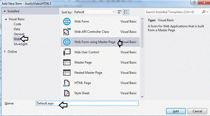Click the dialog Help question mark button
Viewport: 210px width, 116px height.
click(194, 2)
